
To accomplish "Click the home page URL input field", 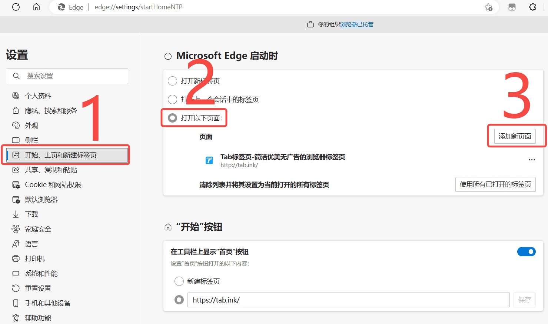I will [348, 300].
